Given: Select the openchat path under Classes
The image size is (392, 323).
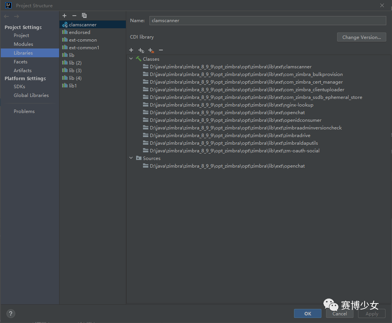Looking at the screenshot, I should coord(227,112).
